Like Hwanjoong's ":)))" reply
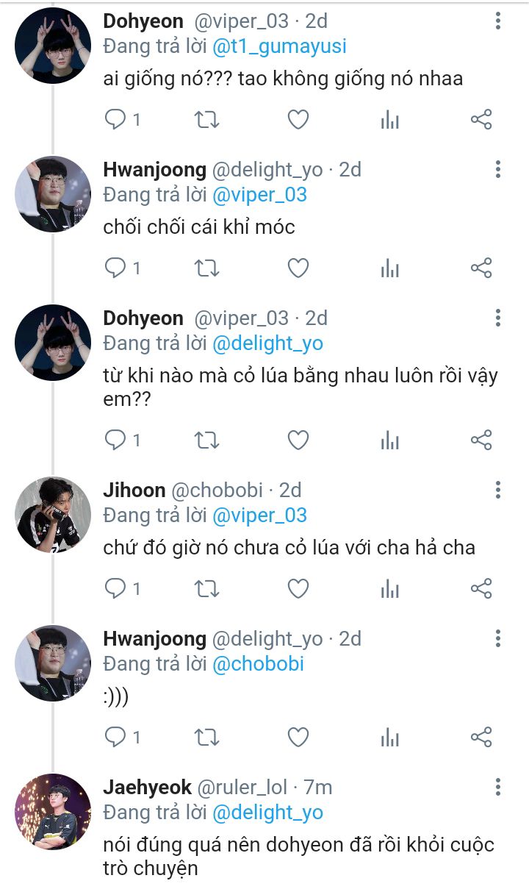 pyautogui.click(x=298, y=737)
